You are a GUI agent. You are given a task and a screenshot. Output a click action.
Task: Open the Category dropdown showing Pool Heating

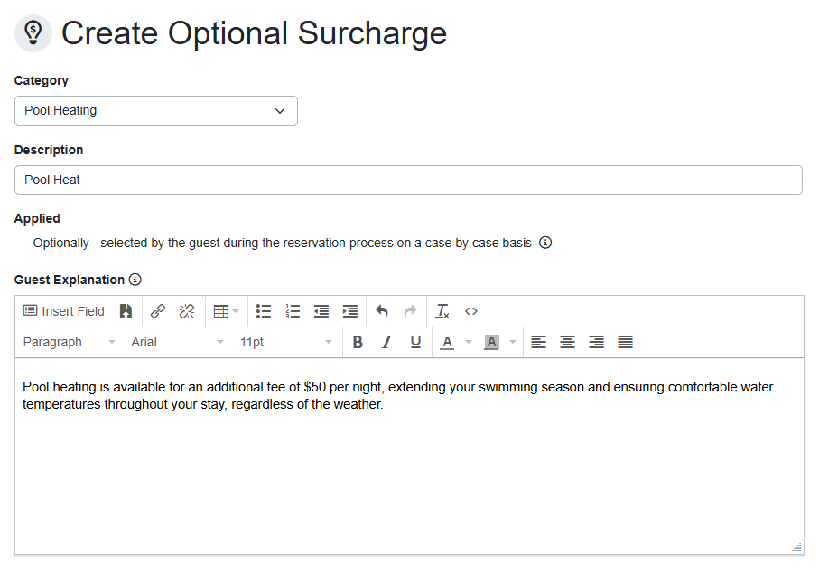(156, 111)
